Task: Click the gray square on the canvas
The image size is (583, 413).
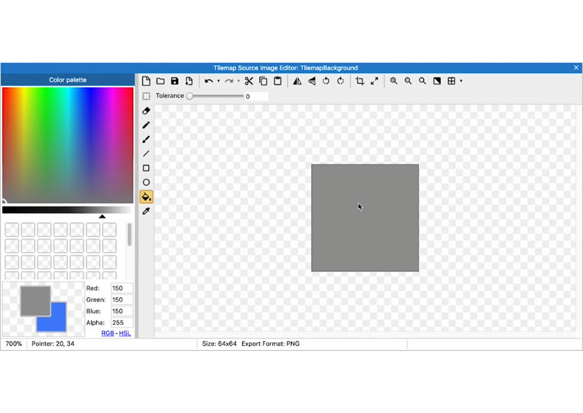Action: click(364, 218)
